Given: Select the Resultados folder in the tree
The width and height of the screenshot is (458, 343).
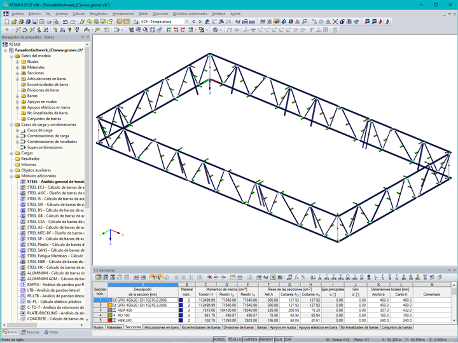Looking at the screenshot, I should pyautogui.click(x=30, y=159).
